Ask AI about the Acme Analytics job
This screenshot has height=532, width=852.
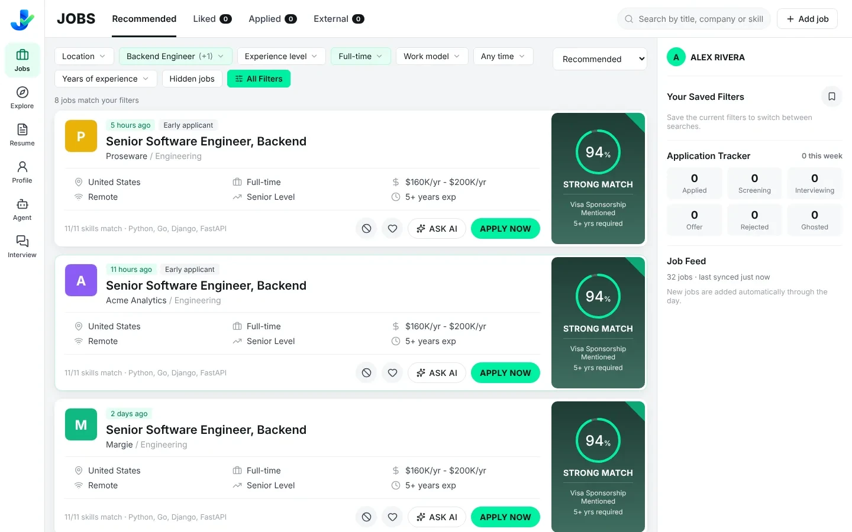click(x=437, y=373)
